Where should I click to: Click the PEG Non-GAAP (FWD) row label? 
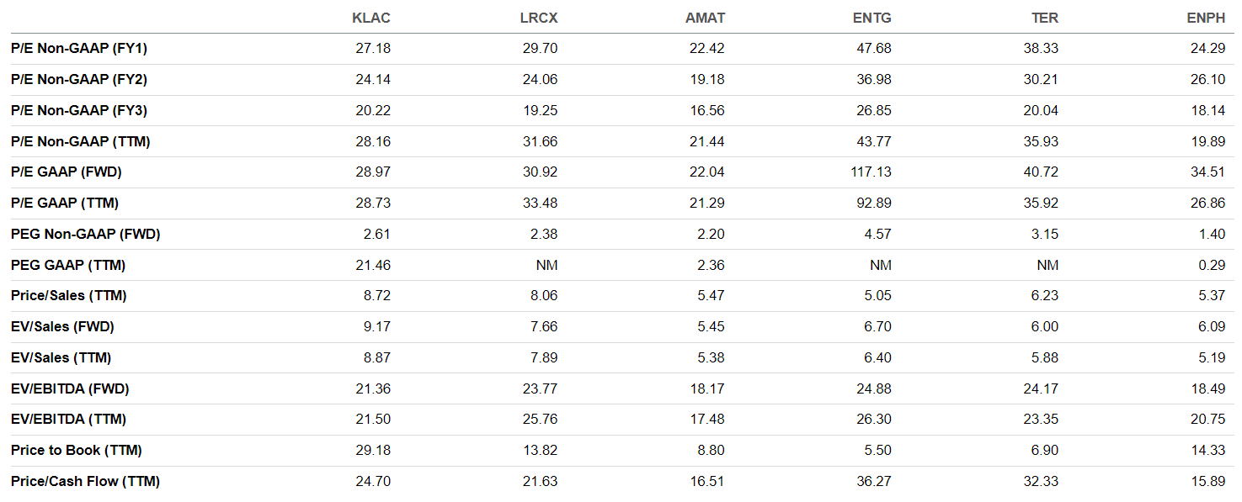[85, 234]
